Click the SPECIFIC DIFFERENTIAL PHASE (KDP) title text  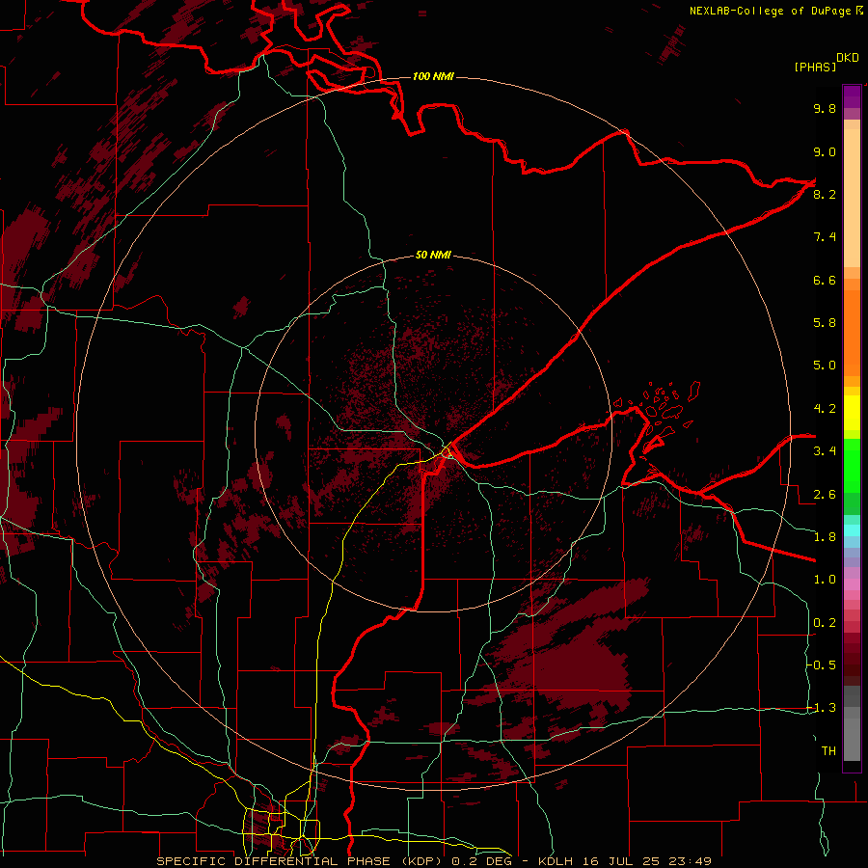coord(300,861)
